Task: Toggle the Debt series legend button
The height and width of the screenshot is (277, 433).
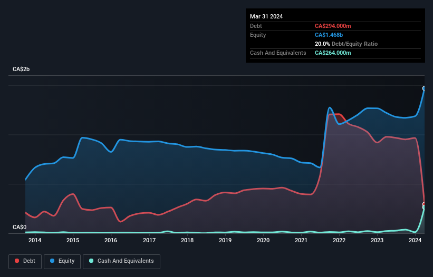Action: pos(25,261)
